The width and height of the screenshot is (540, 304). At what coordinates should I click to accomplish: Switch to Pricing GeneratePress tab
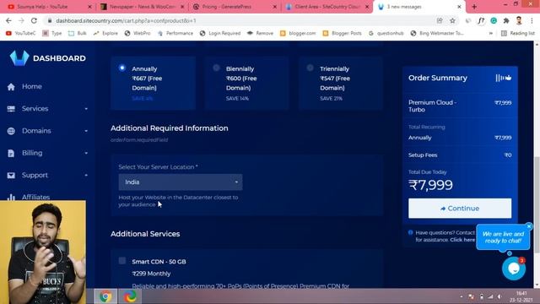(235, 7)
